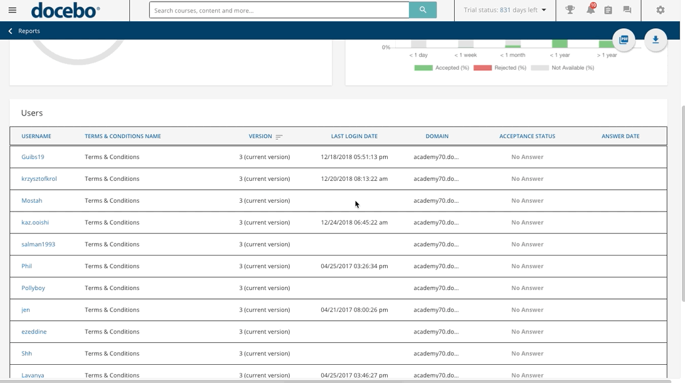This screenshot has height=383, width=685.
Task: Open the hamburger main menu
Action: coord(13,10)
